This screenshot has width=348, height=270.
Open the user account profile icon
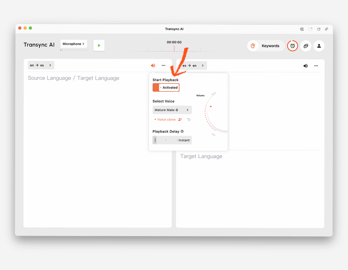[319, 46]
